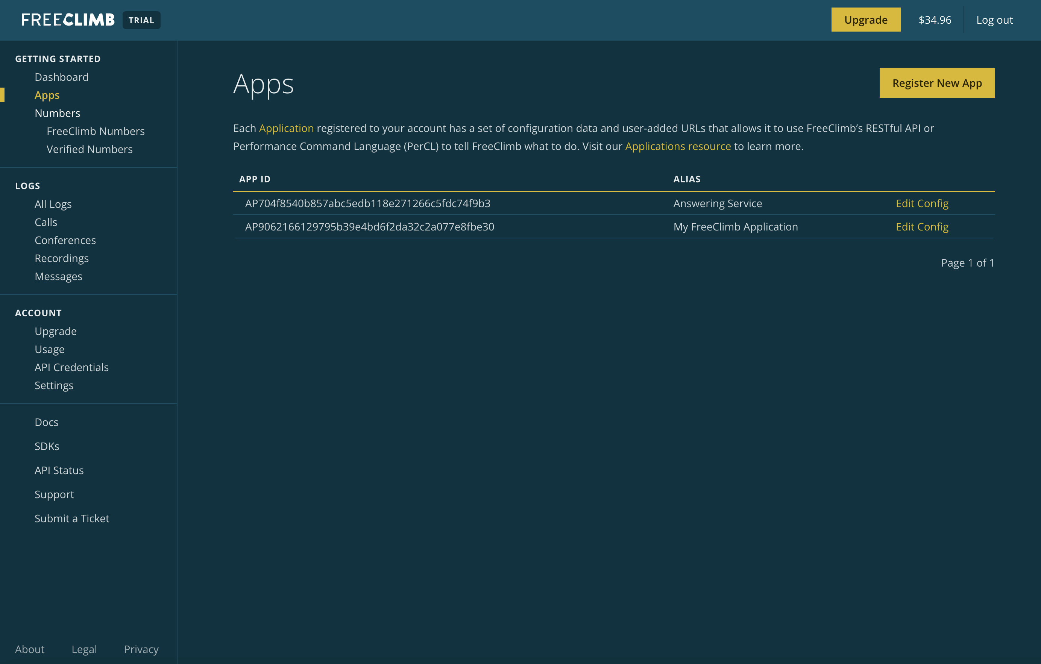Click the TRIAL badge
1041x664 pixels.
(141, 20)
